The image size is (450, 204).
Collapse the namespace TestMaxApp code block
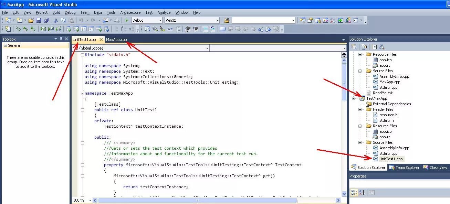tap(82, 93)
